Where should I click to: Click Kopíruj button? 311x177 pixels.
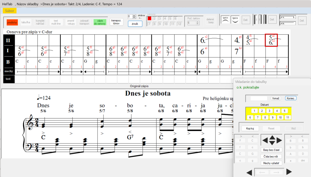[250, 129]
